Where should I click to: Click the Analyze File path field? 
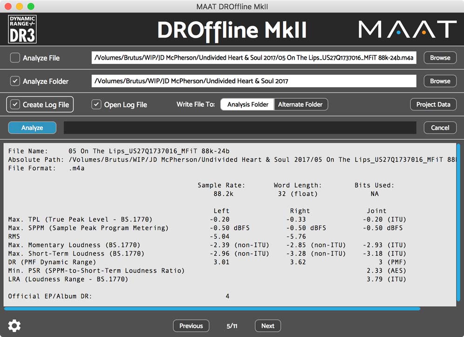tap(254, 58)
